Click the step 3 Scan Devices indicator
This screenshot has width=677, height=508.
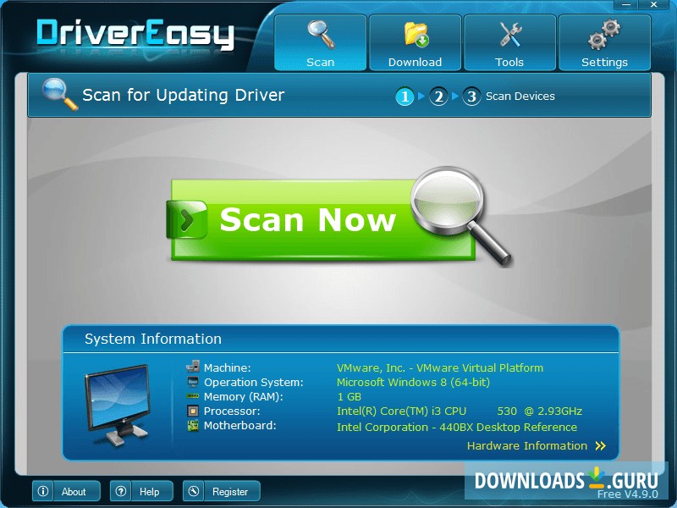click(x=471, y=97)
